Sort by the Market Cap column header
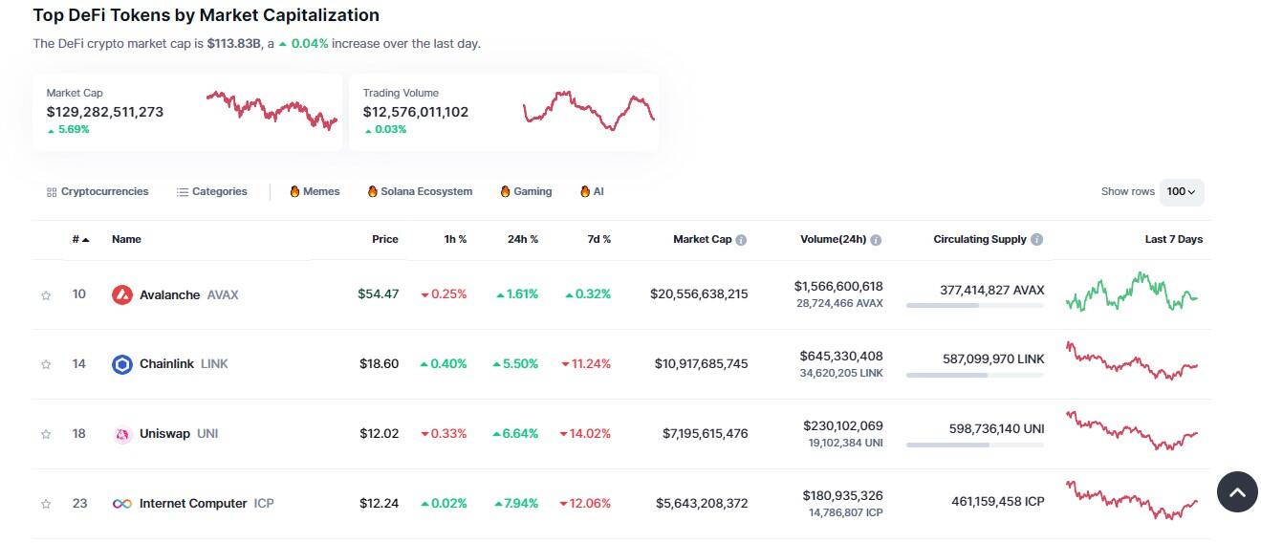1261x543 pixels. click(702, 239)
